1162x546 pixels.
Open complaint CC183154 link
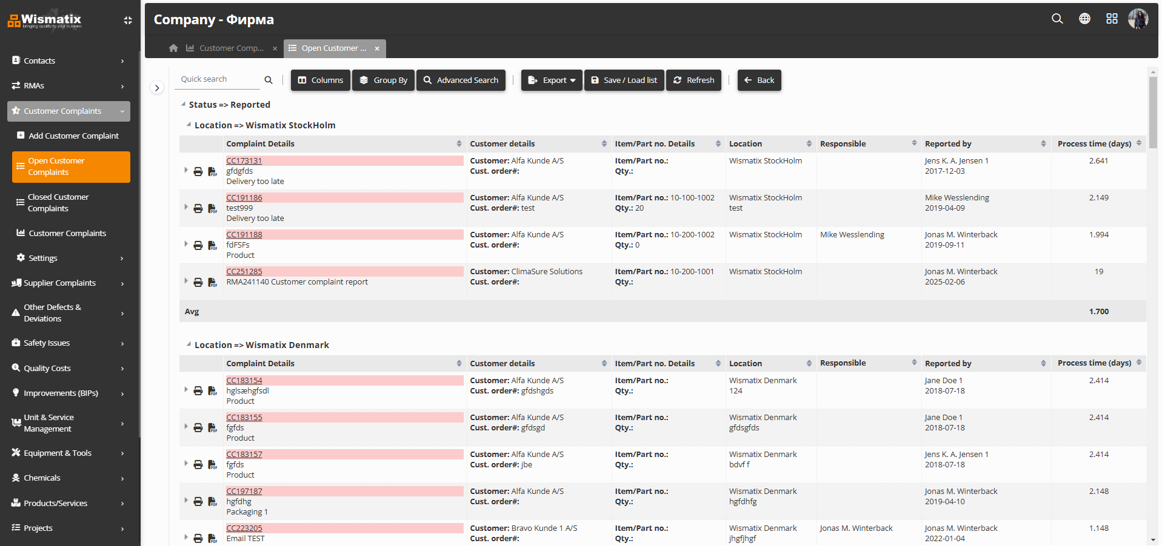click(244, 380)
